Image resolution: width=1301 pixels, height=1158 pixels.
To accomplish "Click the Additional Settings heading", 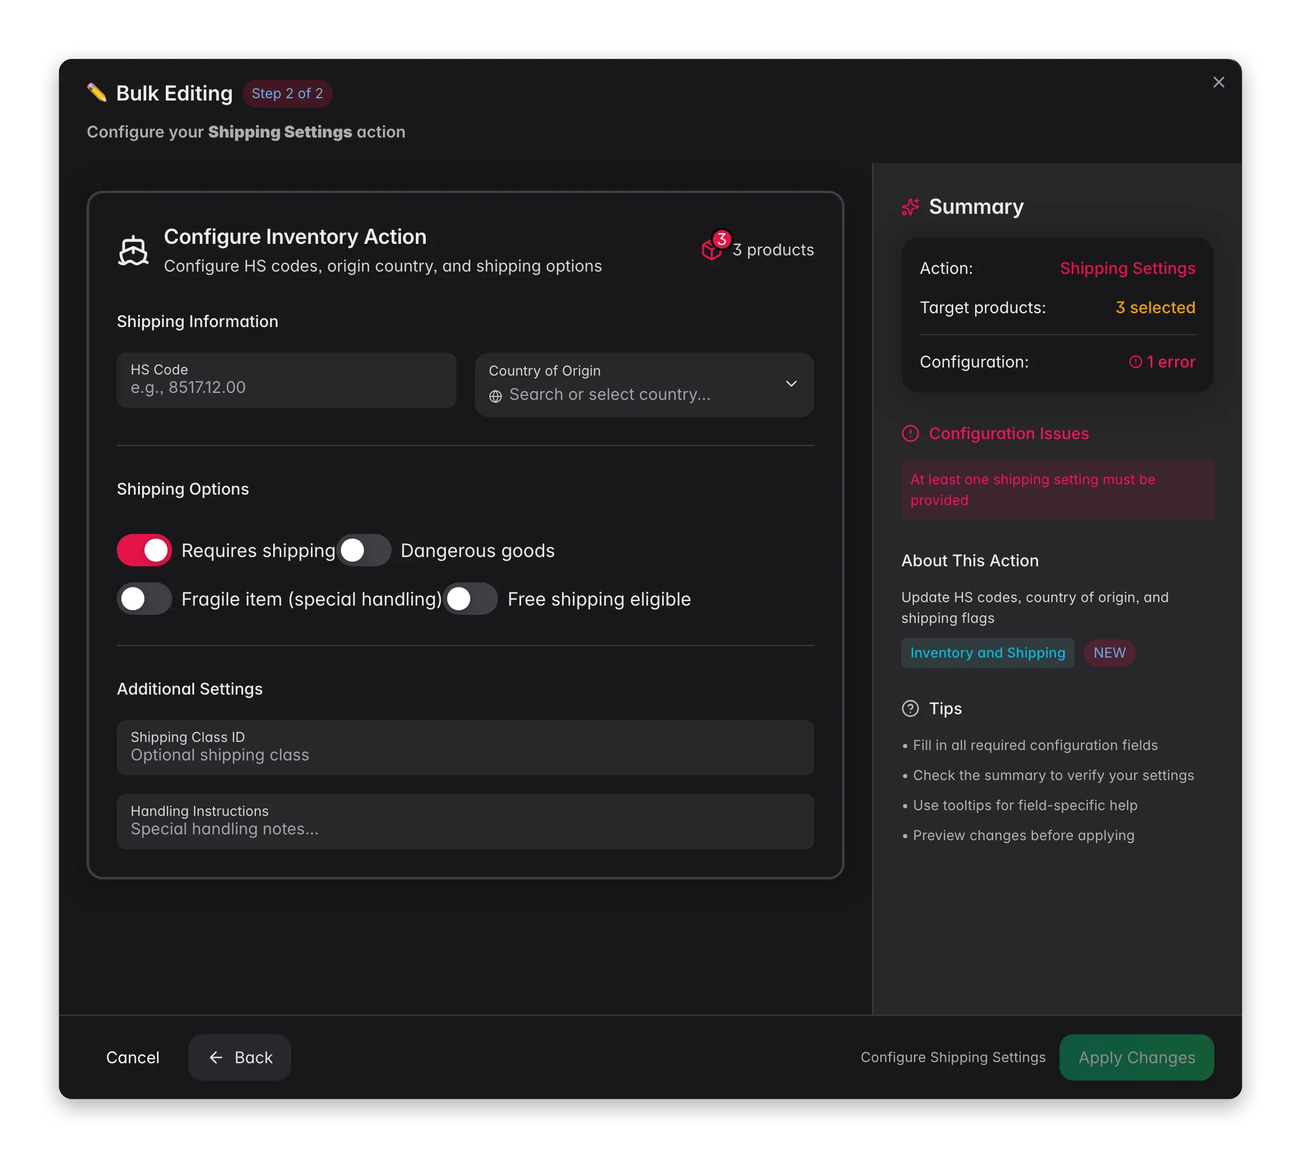I will (189, 689).
